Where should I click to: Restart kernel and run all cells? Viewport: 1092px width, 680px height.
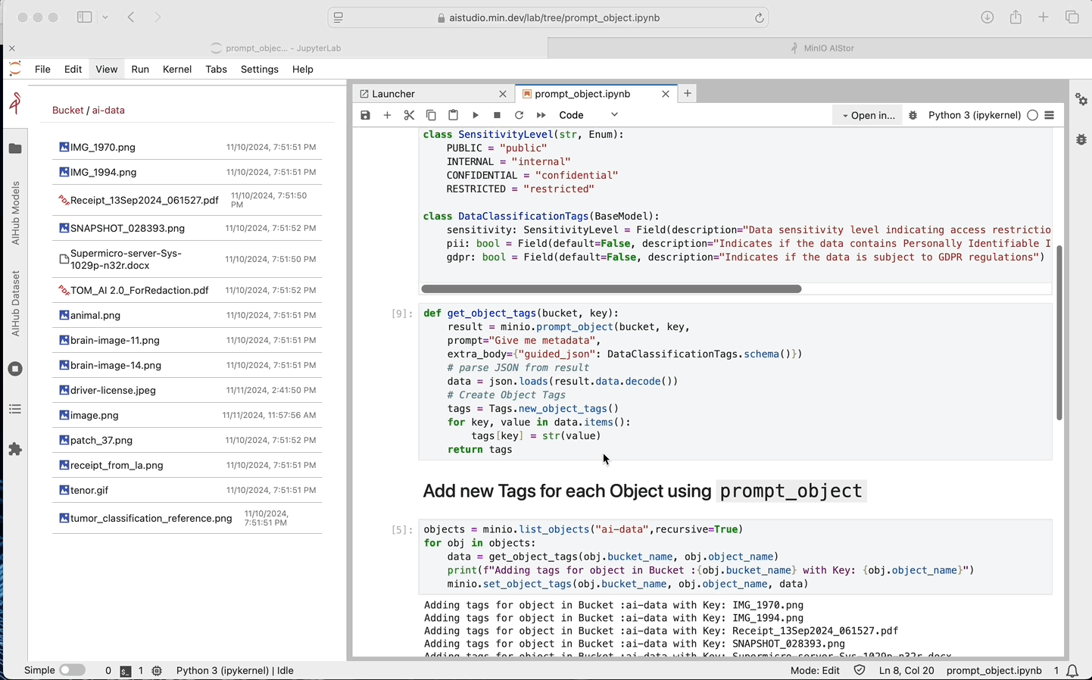click(541, 115)
